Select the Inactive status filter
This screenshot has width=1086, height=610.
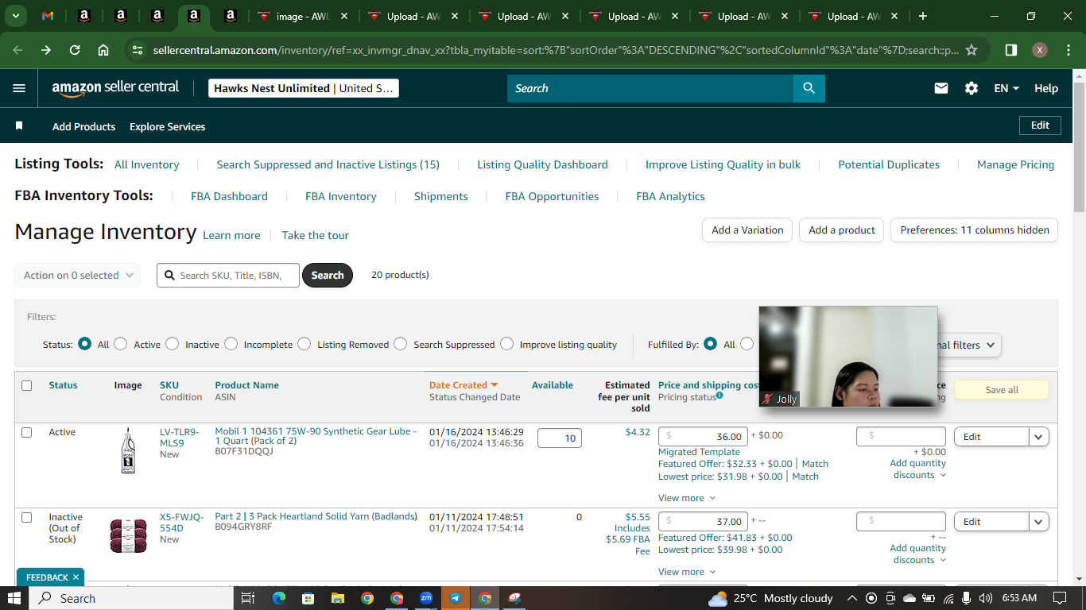point(173,344)
